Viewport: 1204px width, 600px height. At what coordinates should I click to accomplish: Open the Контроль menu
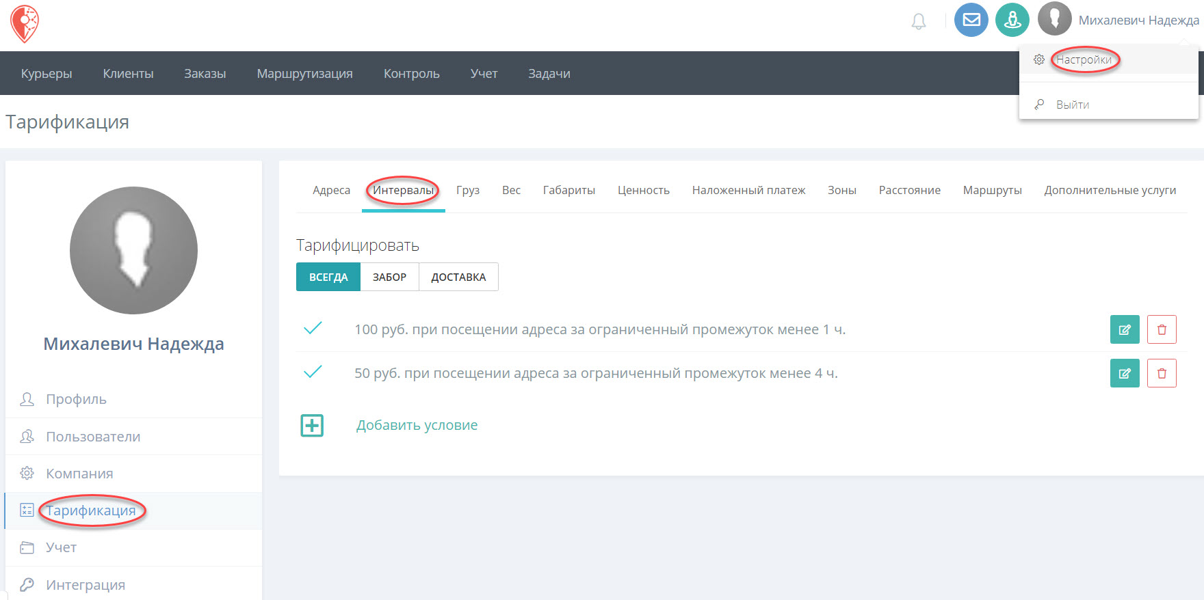pyautogui.click(x=411, y=73)
